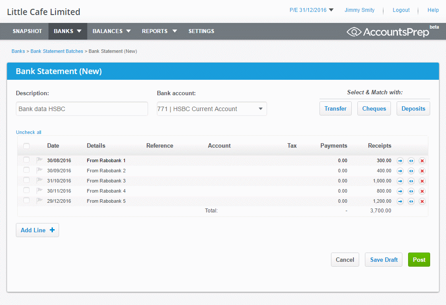Viewport: 446px width, 305px height.
Task: Expand the Reports dropdown menu
Action: click(x=159, y=31)
